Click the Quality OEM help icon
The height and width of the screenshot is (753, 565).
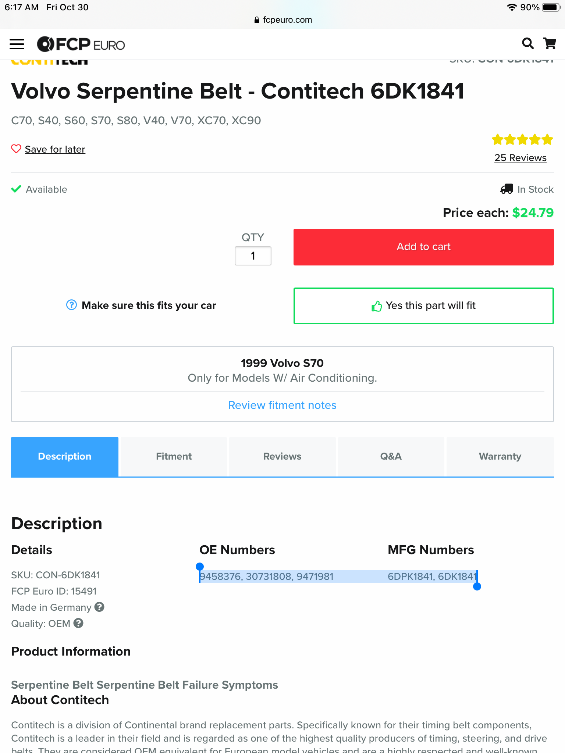point(78,623)
